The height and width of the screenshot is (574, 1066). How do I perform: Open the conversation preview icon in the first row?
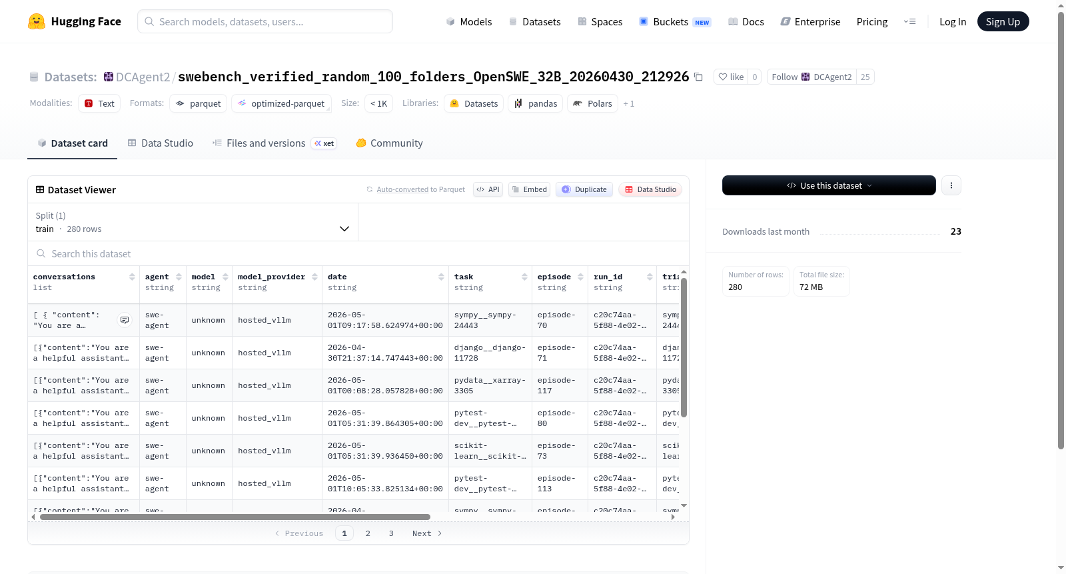125,320
